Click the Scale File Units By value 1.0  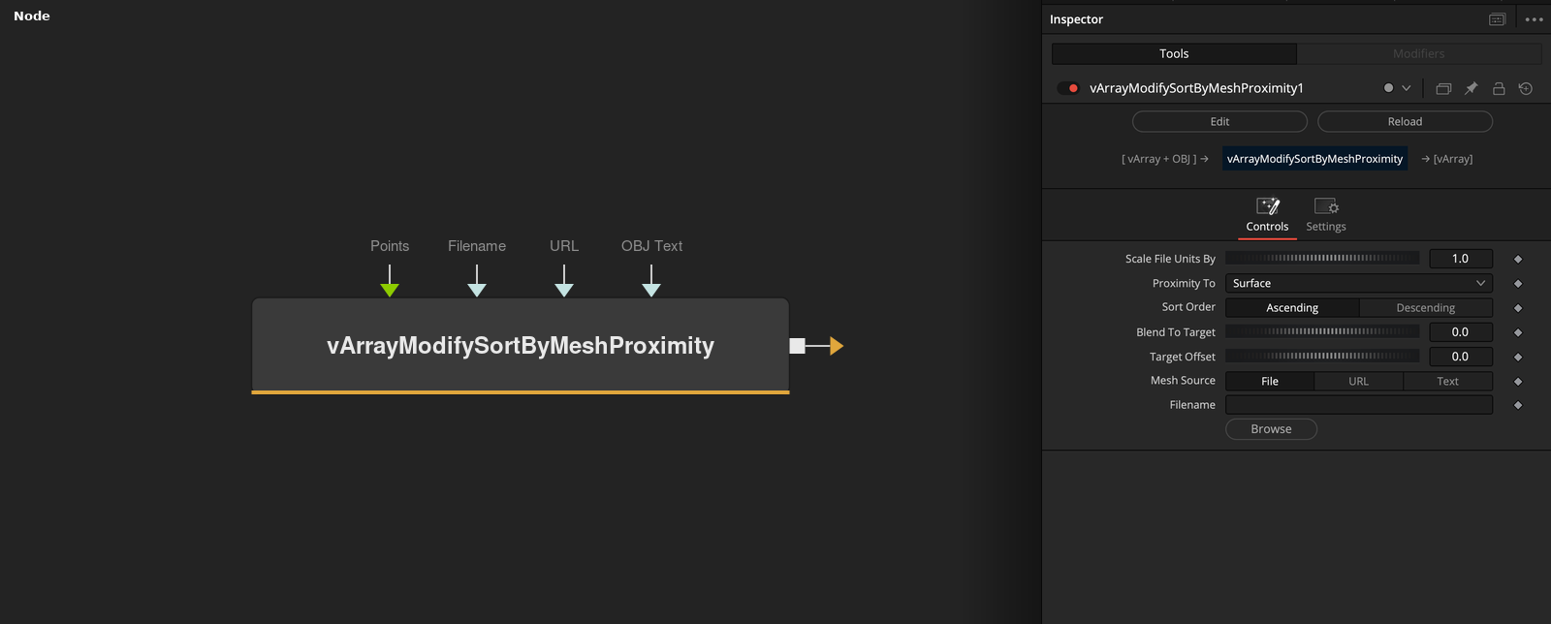[x=1460, y=259]
